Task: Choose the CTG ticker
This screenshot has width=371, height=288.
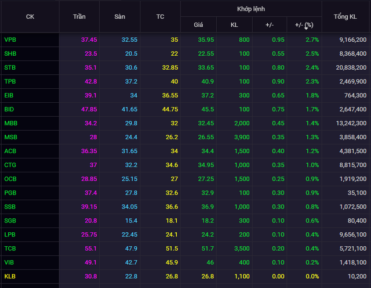Action: click(x=10, y=165)
